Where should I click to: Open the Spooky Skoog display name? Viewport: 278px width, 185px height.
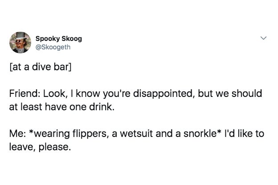(x=59, y=39)
